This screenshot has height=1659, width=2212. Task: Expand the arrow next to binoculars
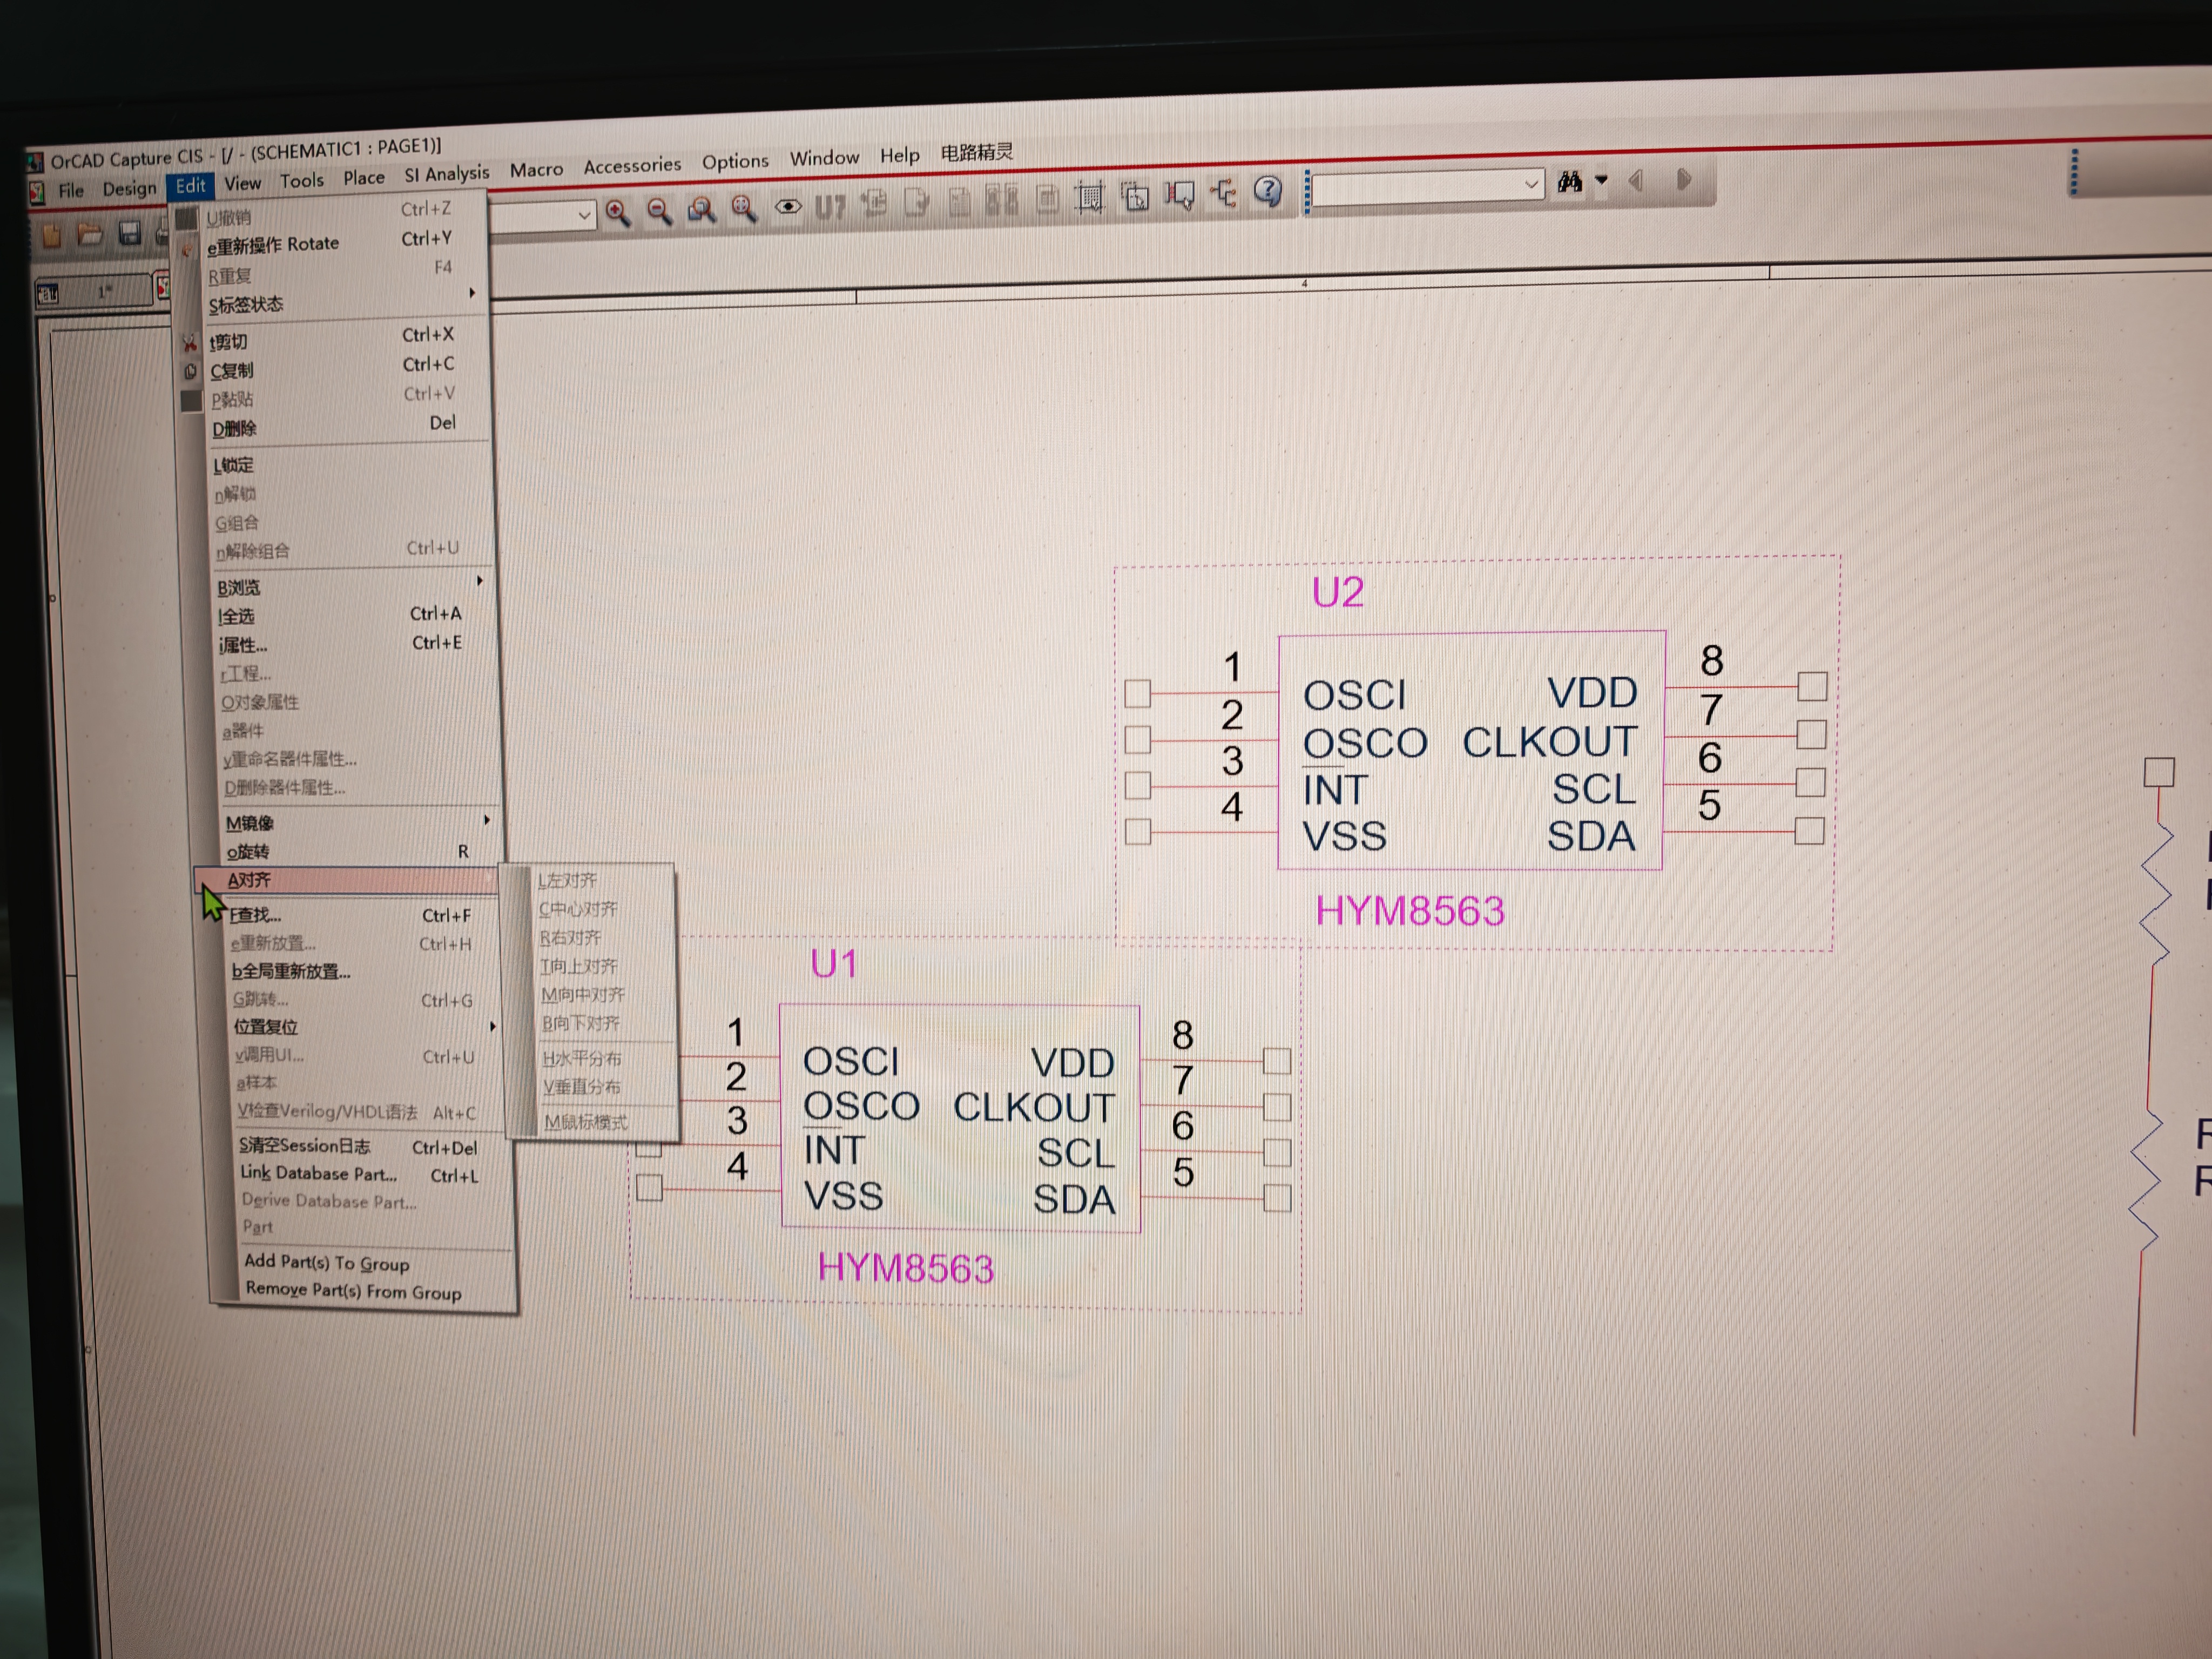coord(1601,181)
